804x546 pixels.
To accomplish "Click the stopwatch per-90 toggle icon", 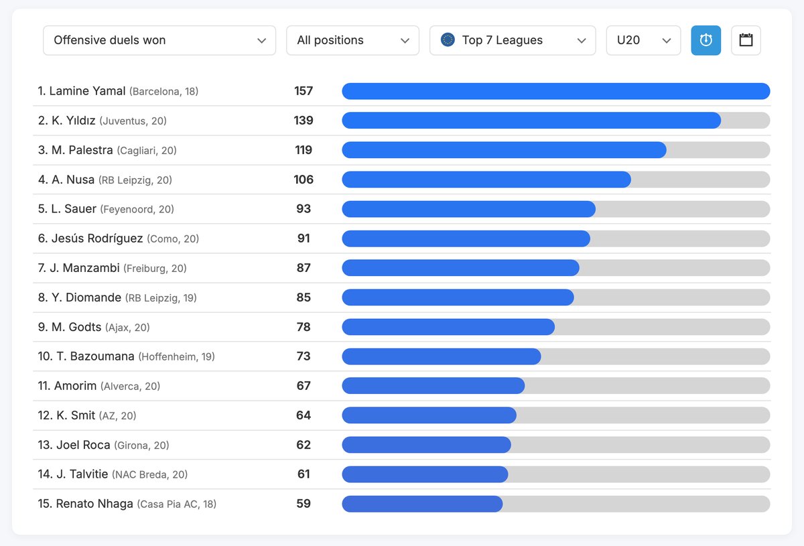I will pyautogui.click(x=706, y=40).
